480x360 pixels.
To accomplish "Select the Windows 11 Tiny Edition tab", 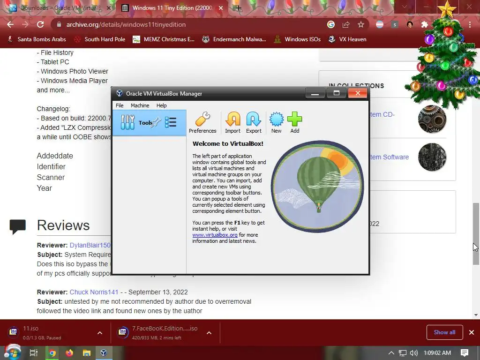I will click(172, 8).
